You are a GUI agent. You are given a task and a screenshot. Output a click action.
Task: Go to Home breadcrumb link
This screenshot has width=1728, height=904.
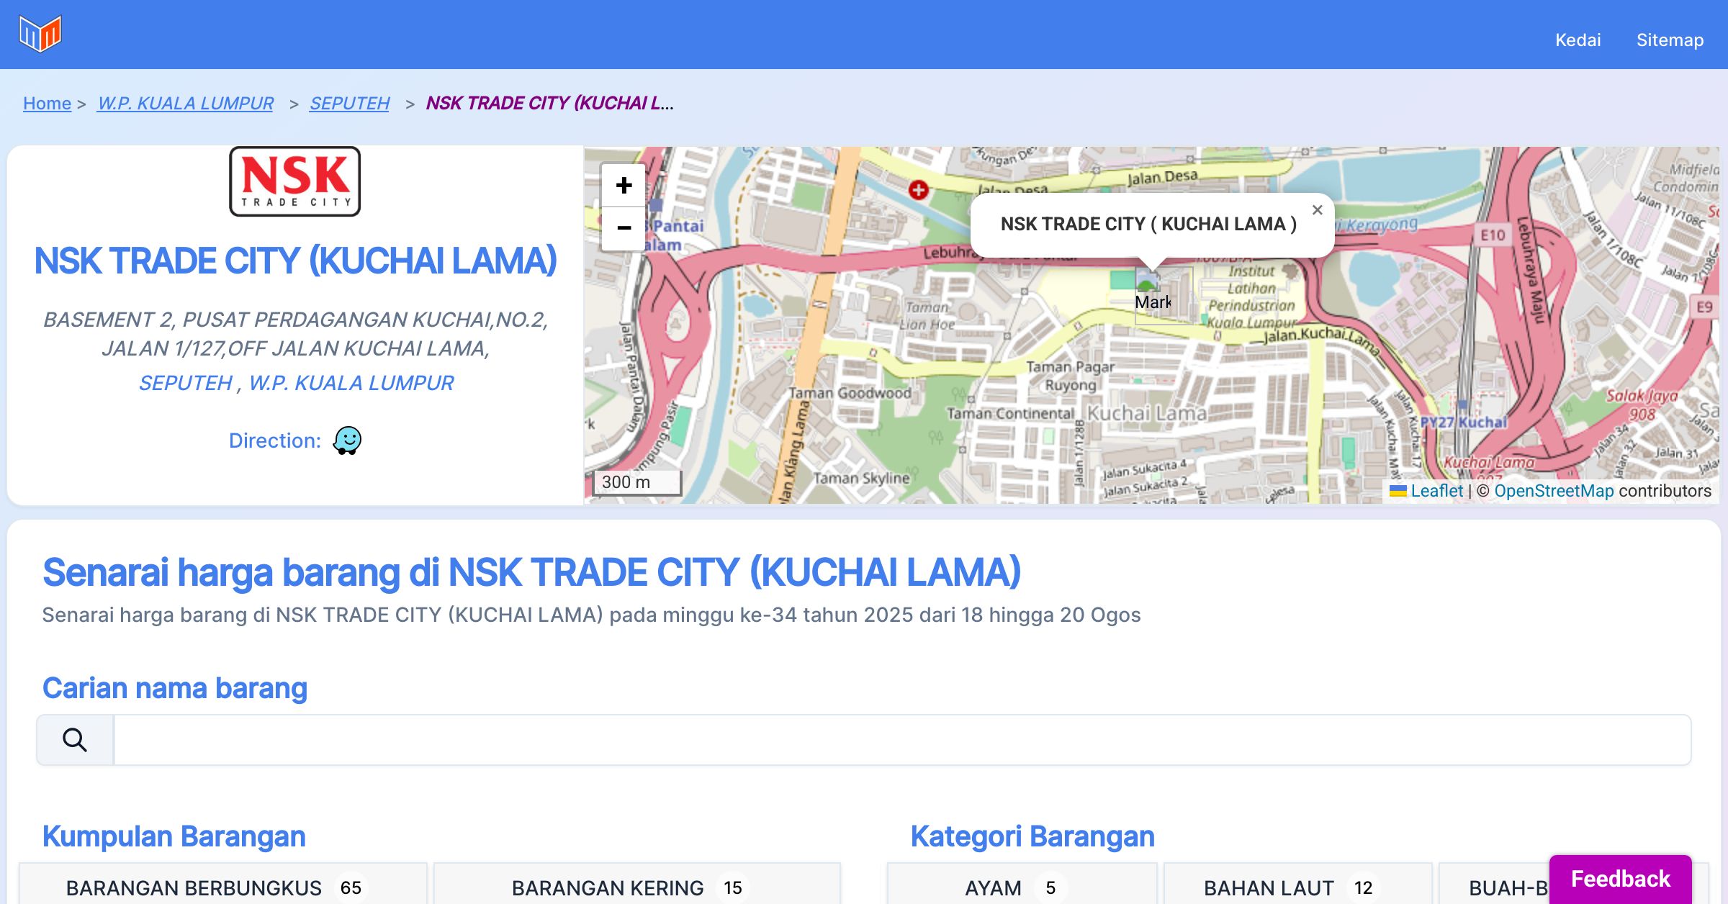[47, 104]
